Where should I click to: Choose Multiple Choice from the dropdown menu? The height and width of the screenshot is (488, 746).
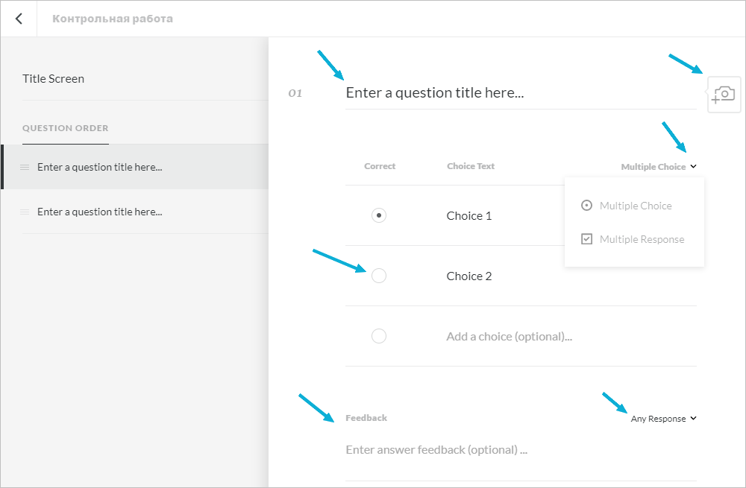[636, 206]
